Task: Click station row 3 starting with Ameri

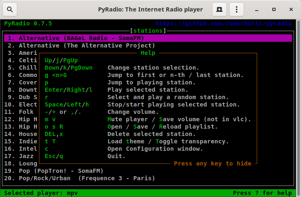Action: pyautogui.click(x=23, y=53)
